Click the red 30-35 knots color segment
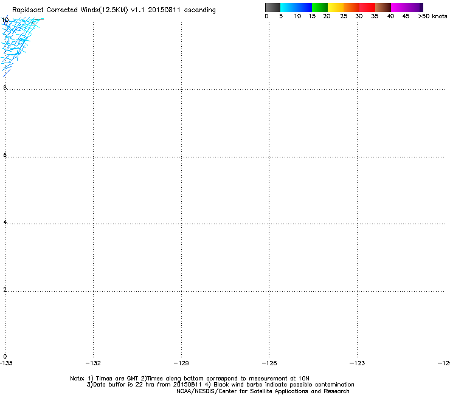Screen dimensions: 450x395 coord(367,7)
